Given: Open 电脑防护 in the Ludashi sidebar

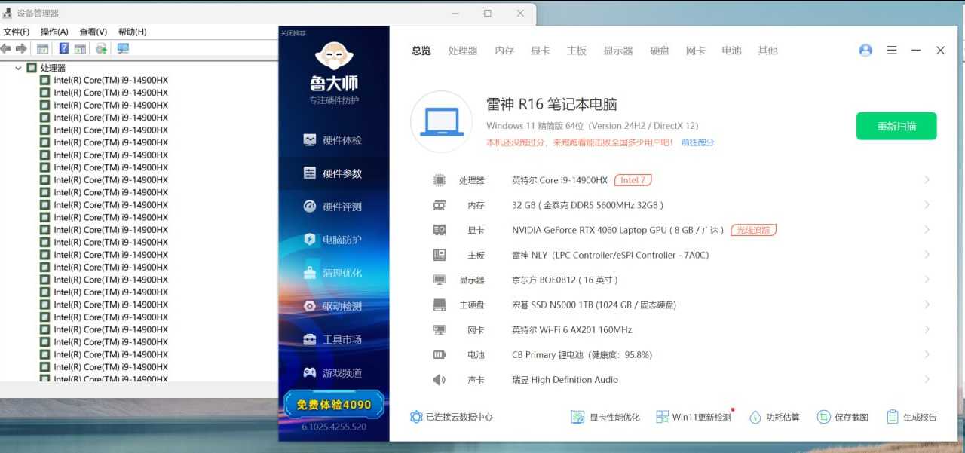Looking at the screenshot, I should coord(333,240).
